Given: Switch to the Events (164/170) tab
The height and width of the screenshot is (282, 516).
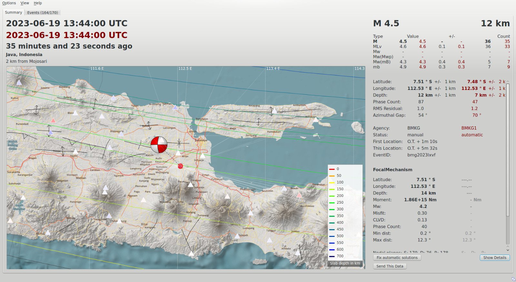Looking at the screenshot, I should [x=43, y=13].
